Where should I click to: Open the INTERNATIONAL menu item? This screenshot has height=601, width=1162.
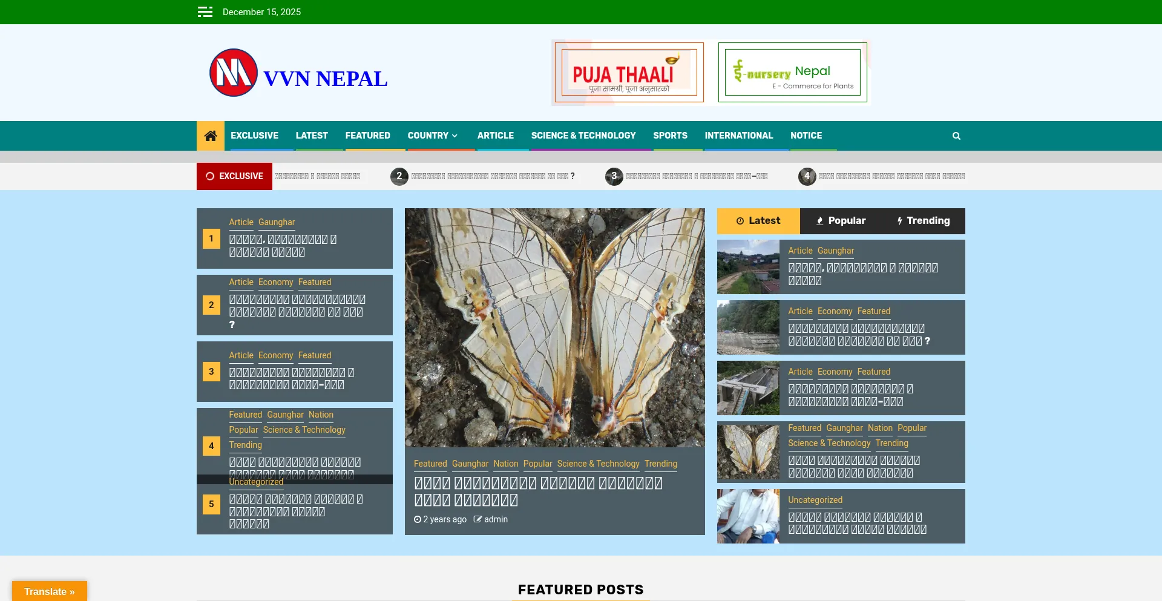(x=738, y=136)
